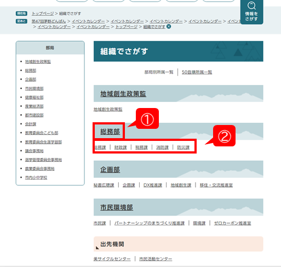Open the 情報をさがす search button
The image size is (281, 267).
pyautogui.click(x=251, y=12)
